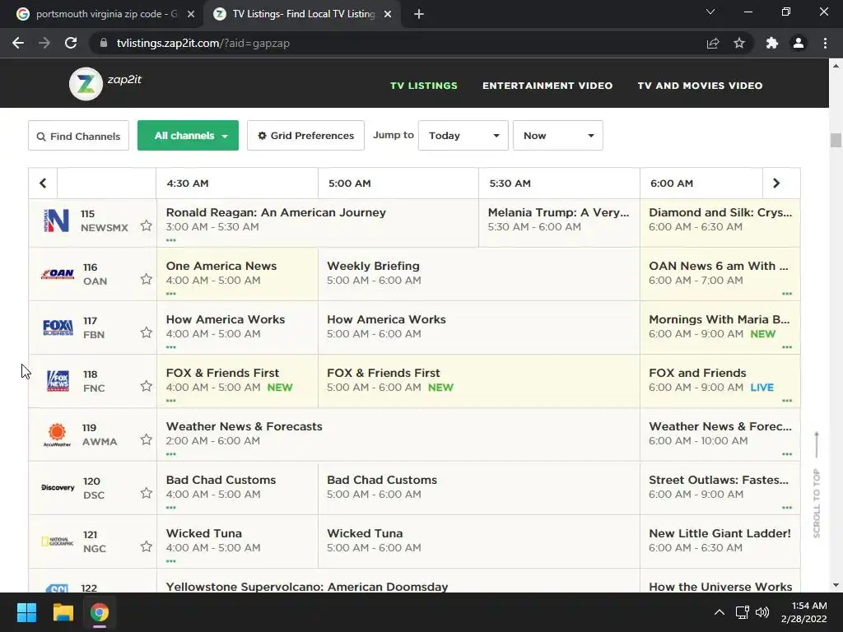
Task: Favorite the DSC channel star
Action: click(147, 493)
